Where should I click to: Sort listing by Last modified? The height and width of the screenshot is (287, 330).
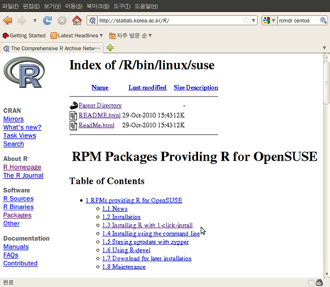[x=148, y=88]
